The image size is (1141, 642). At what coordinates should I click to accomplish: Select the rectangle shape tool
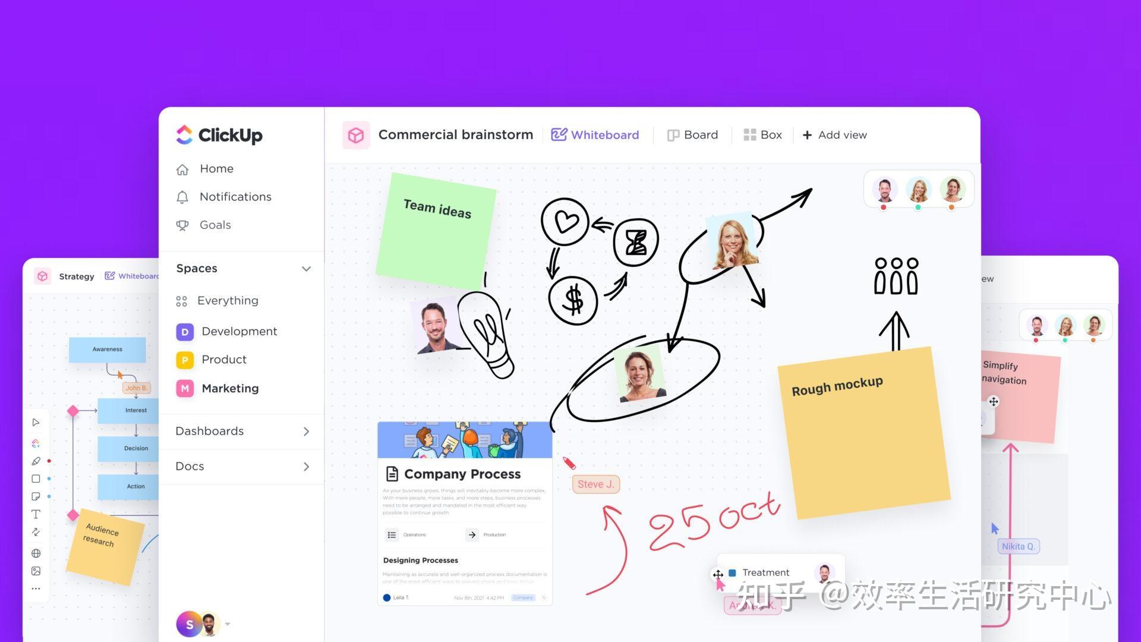click(x=36, y=479)
